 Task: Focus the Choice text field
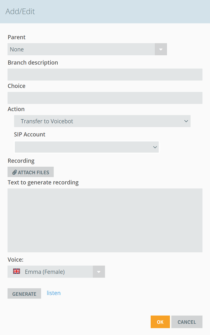coord(105,98)
